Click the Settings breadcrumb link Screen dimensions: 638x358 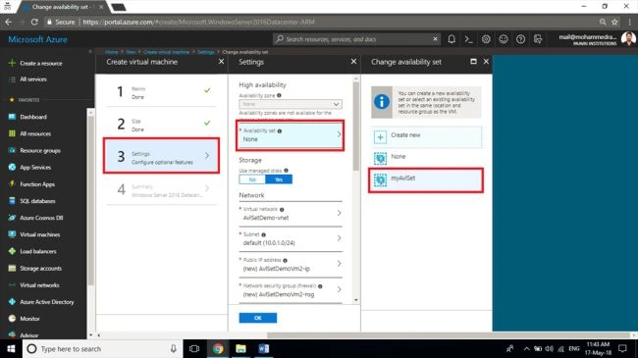pos(206,52)
